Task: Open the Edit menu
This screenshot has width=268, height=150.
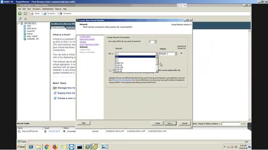Action: (x=24, y=9)
